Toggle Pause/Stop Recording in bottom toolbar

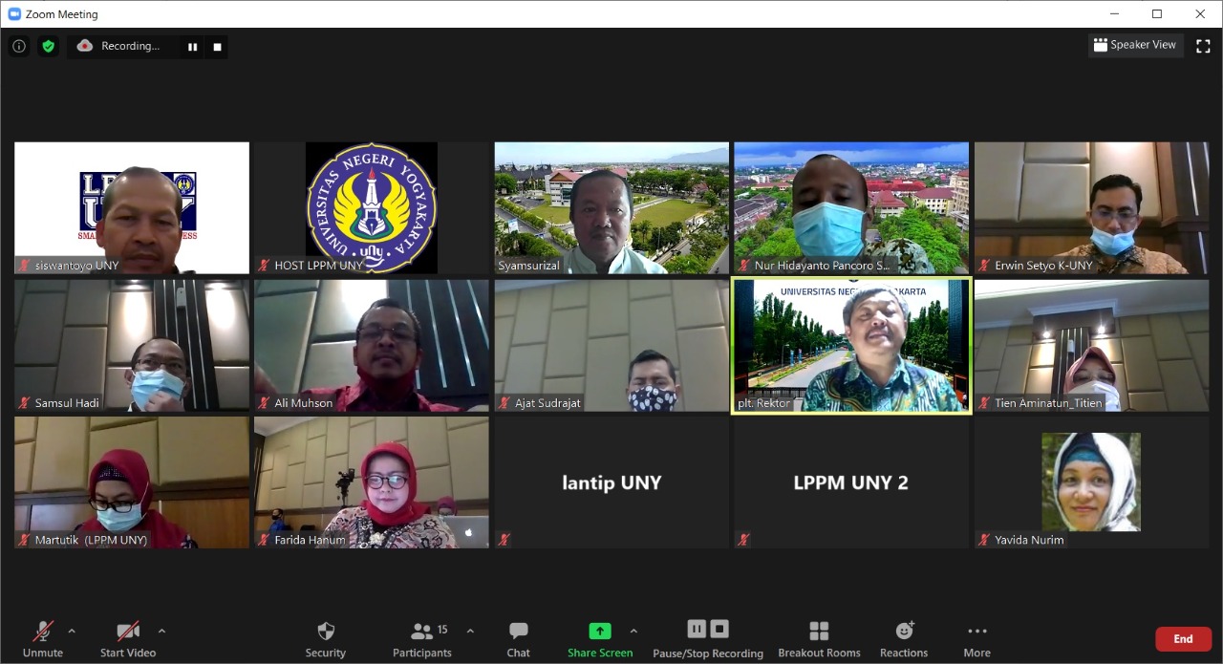point(708,638)
